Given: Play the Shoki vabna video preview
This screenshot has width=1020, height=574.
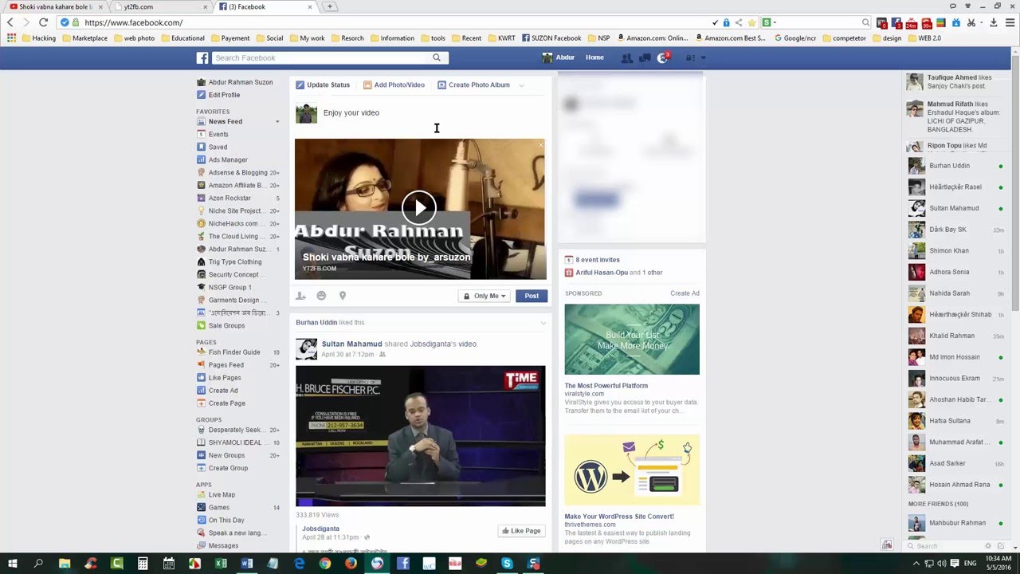Looking at the screenshot, I should (419, 208).
